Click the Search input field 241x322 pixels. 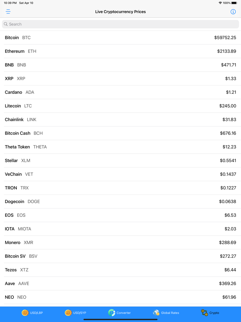[120, 24]
